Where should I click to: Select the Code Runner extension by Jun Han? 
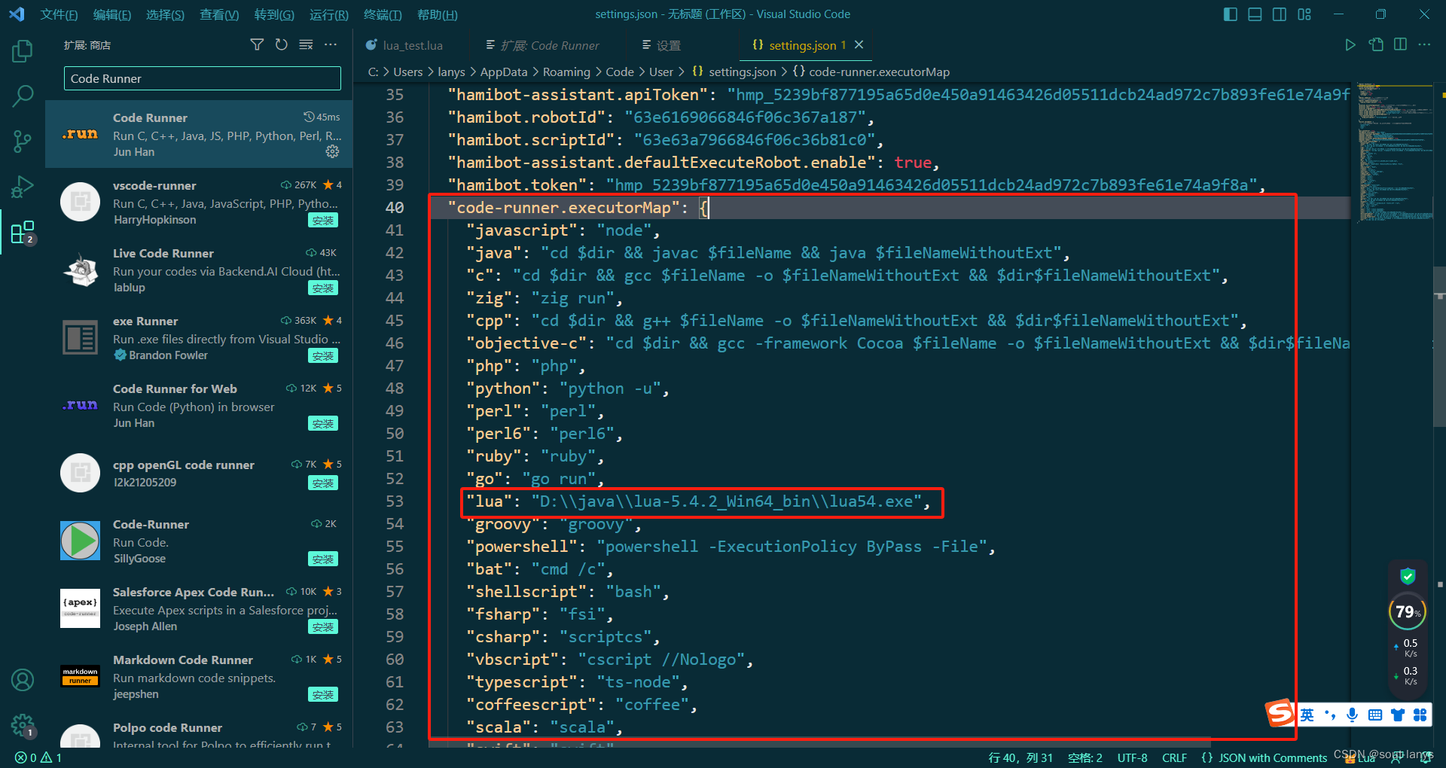pyautogui.click(x=199, y=134)
